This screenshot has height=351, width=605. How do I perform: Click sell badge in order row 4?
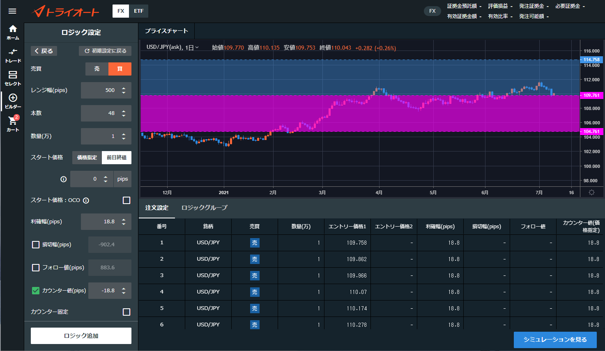[x=255, y=292]
